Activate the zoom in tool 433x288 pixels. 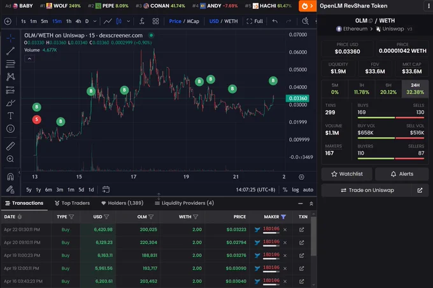coord(10,159)
